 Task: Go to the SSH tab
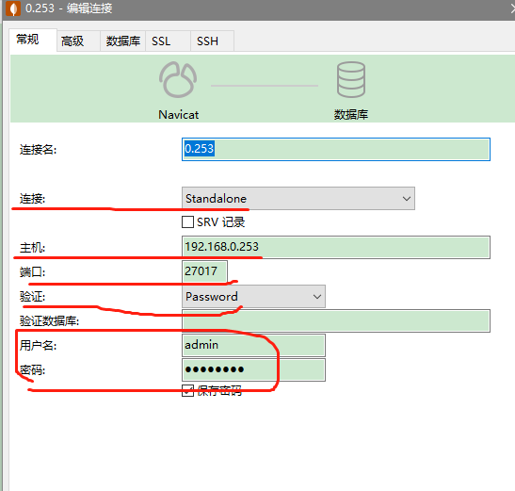[x=207, y=41]
